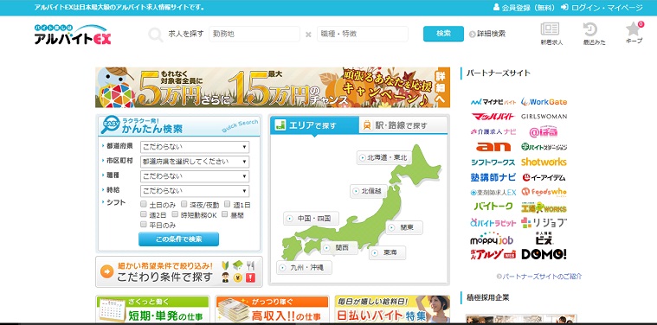Open the バイトラビット partner logo
The width and height of the screenshot is (657, 325).
point(493,223)
